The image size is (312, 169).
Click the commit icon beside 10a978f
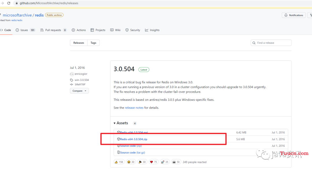[72, 84]
